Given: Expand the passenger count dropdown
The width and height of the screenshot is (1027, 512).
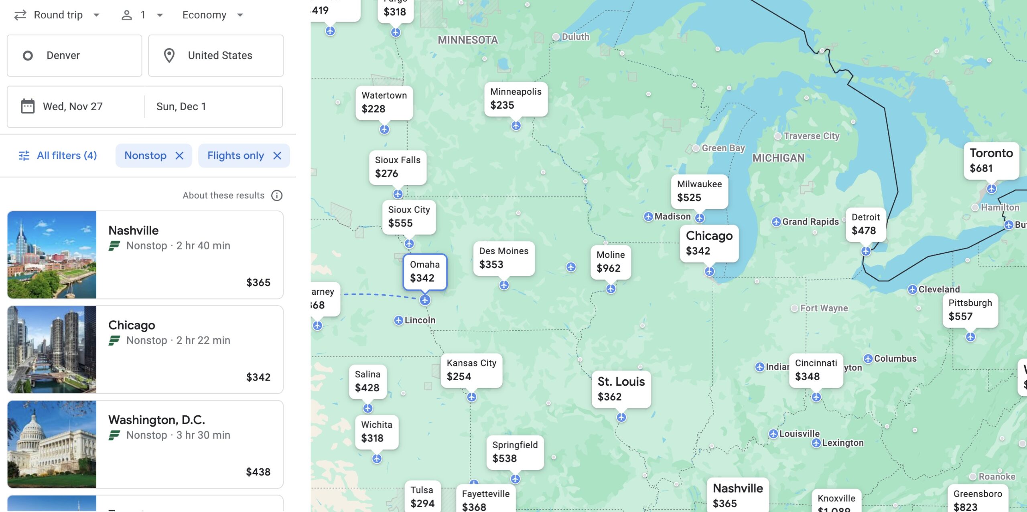Looking at the screenshot, I should pyautogui.click(x=142, y=15).
